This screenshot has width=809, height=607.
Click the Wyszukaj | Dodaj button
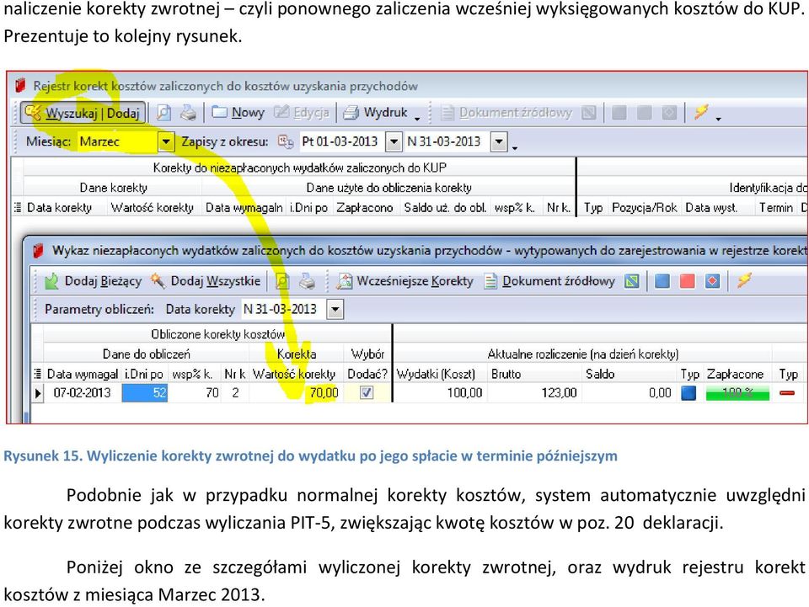83,113
